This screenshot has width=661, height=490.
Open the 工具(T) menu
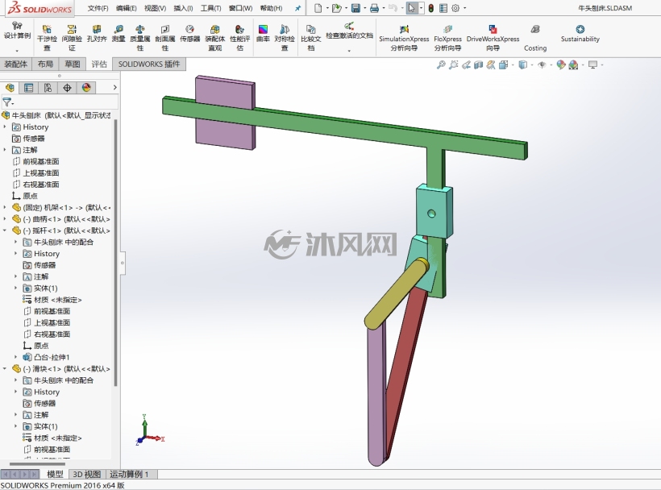pos(210,8)
